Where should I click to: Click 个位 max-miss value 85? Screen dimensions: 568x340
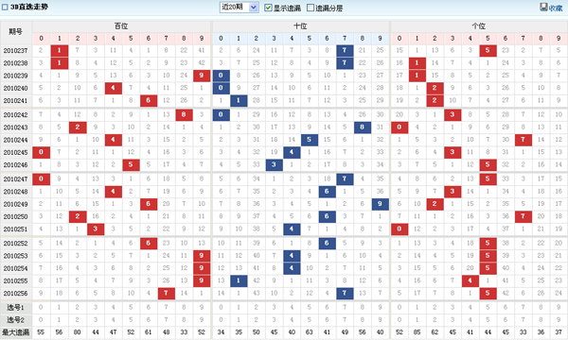[417, 332]
